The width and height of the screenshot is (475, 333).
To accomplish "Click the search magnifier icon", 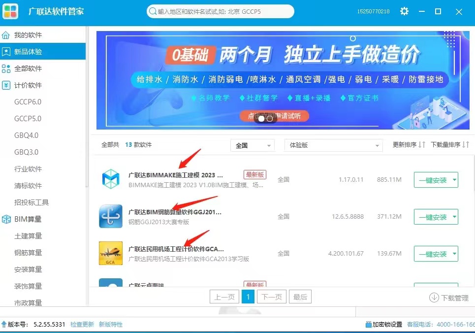I will 153,11.
